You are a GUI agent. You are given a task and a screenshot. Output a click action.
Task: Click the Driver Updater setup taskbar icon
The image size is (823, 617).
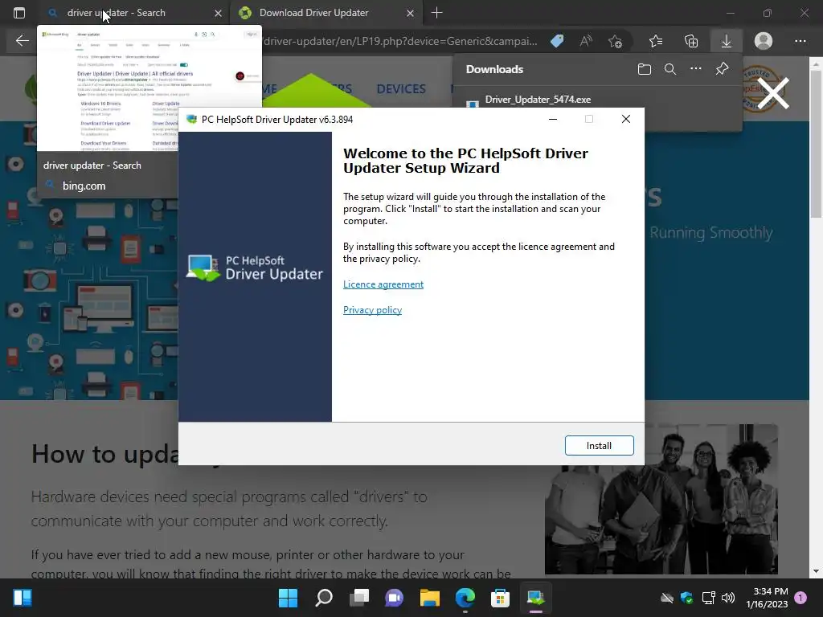click(535, 598)
